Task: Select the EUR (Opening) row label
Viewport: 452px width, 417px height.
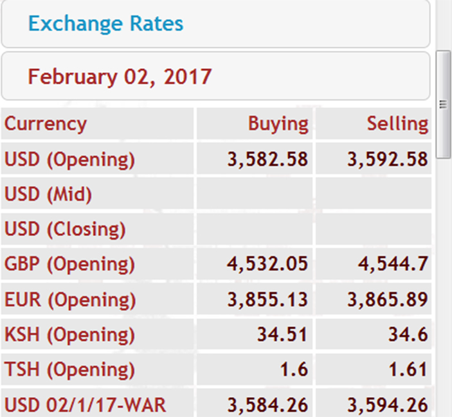Action: [x=70, y=300]
